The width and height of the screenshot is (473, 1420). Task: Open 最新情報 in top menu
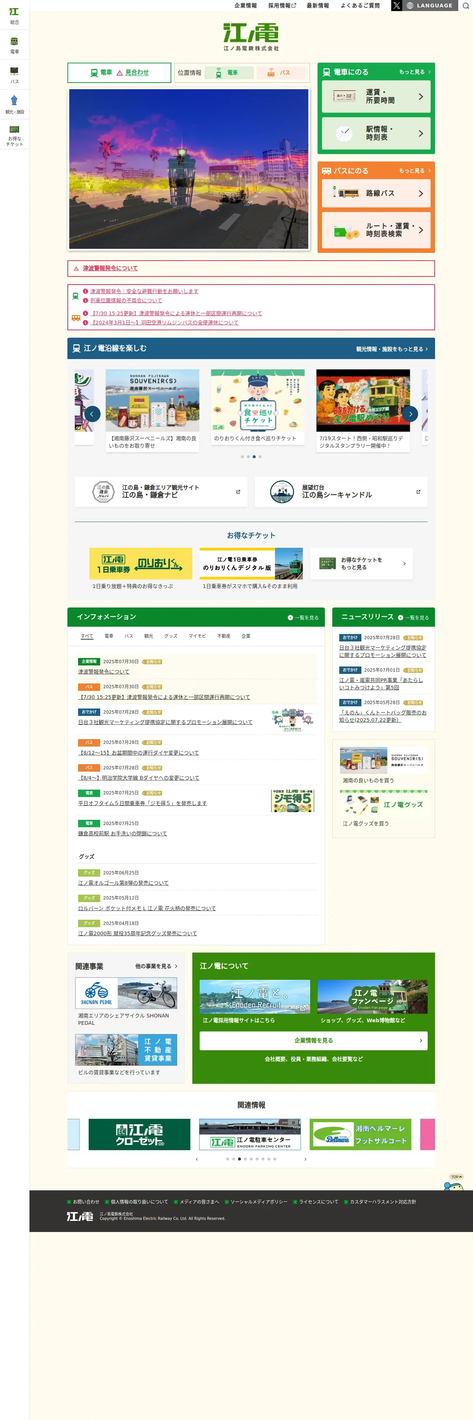coord(318,6)
